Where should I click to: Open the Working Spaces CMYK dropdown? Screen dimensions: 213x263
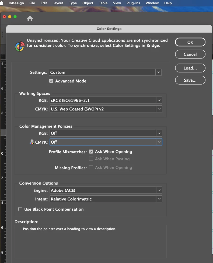point(106,109)
